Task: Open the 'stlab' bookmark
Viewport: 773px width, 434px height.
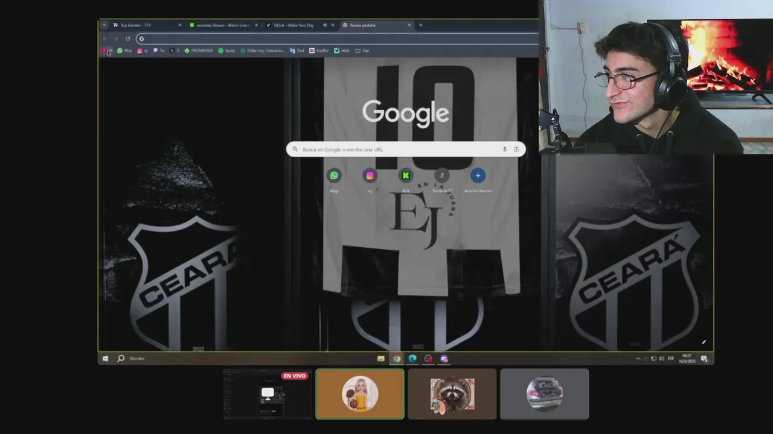Action: (x=342, y=51)
